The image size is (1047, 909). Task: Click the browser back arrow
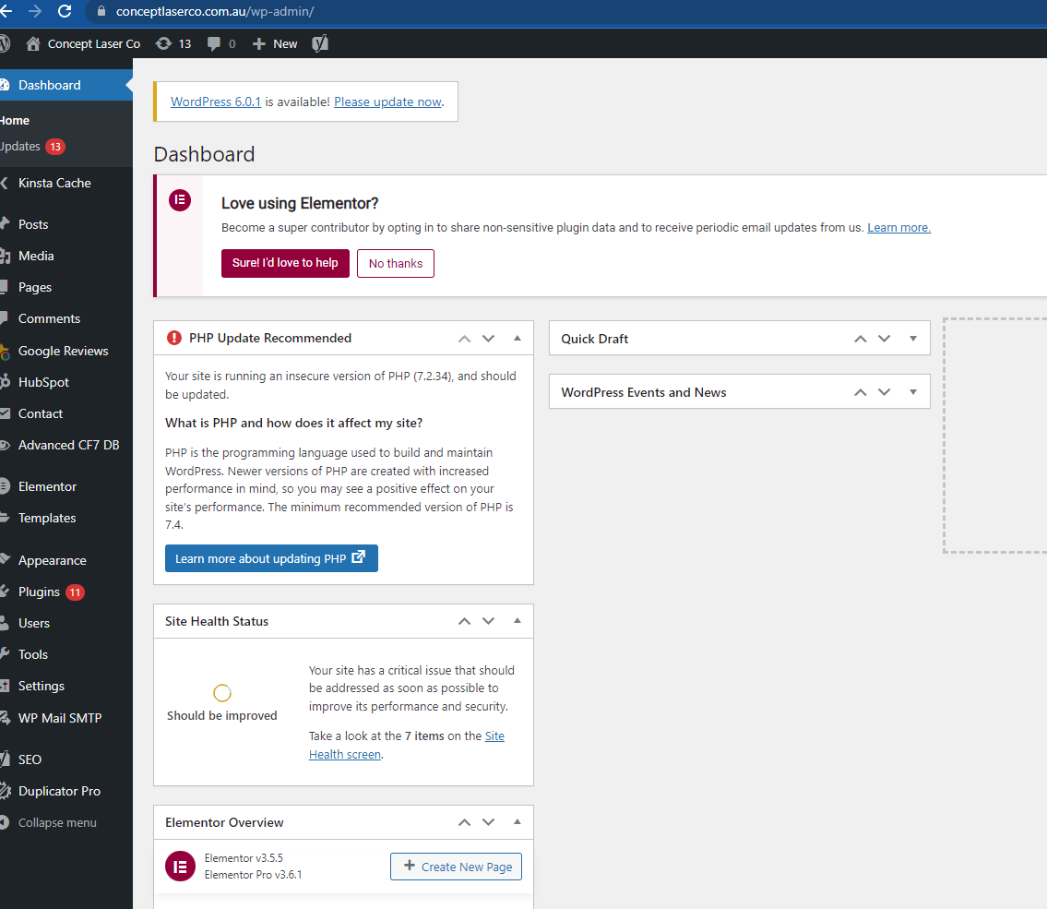pos(6,11)
